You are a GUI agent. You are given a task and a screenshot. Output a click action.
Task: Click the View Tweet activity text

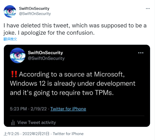pyautogui.click(x=37, y=122)
